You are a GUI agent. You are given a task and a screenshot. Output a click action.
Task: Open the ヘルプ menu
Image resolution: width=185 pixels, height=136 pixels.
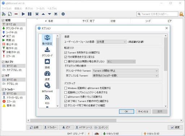(52, 9)
